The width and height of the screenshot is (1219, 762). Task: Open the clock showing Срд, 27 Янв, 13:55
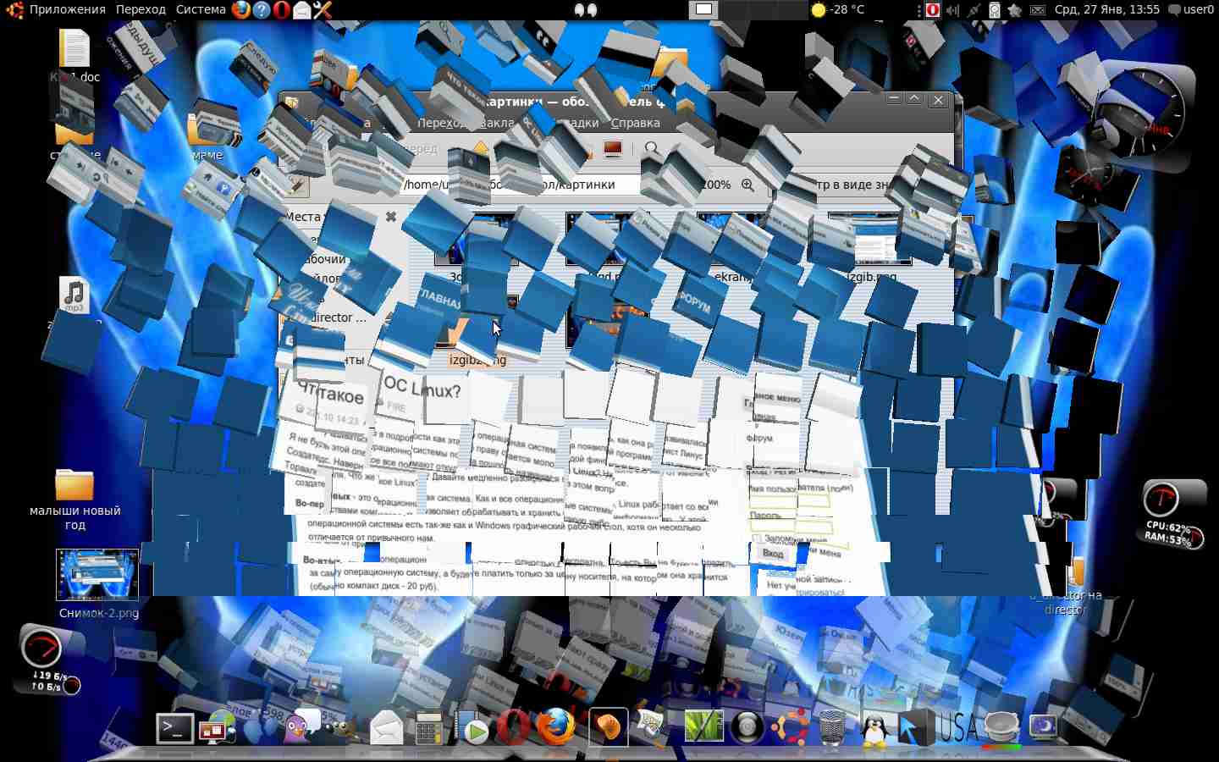[1106, 9]
